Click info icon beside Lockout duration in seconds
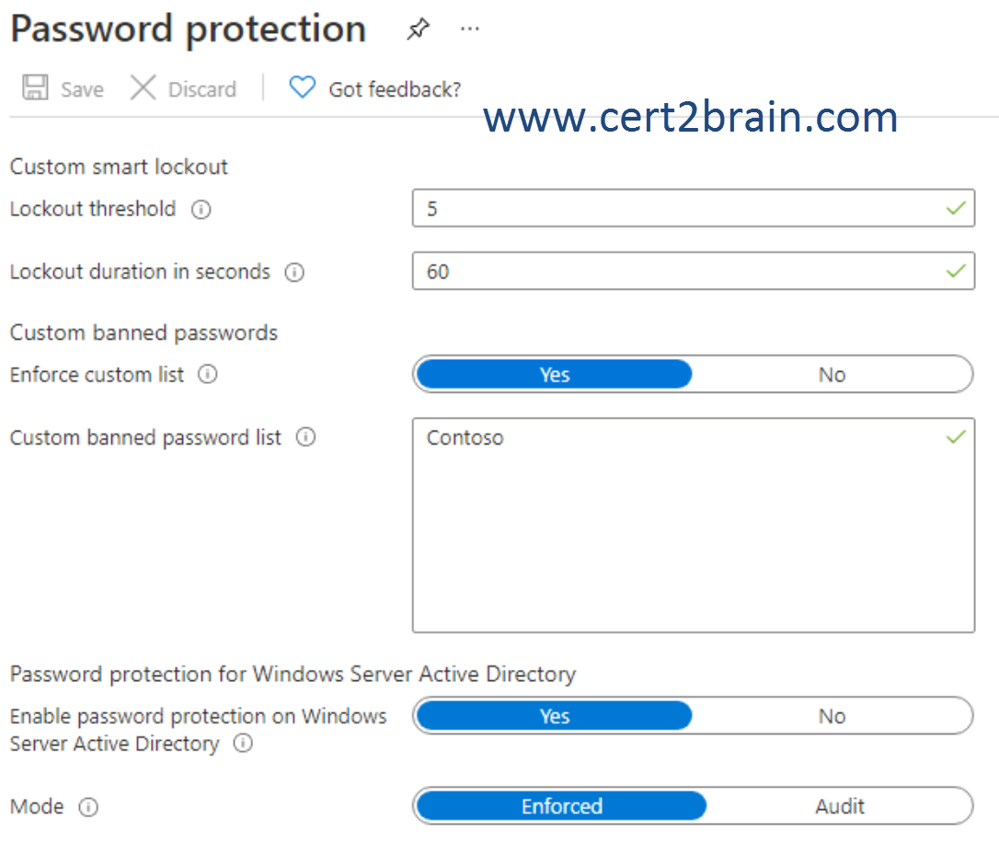 [x=294, y=272]
